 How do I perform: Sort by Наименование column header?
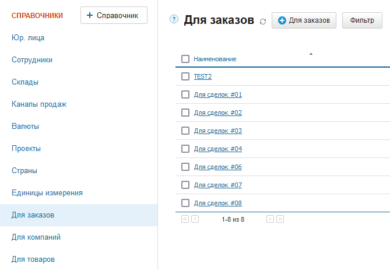[x=215, y=59]
